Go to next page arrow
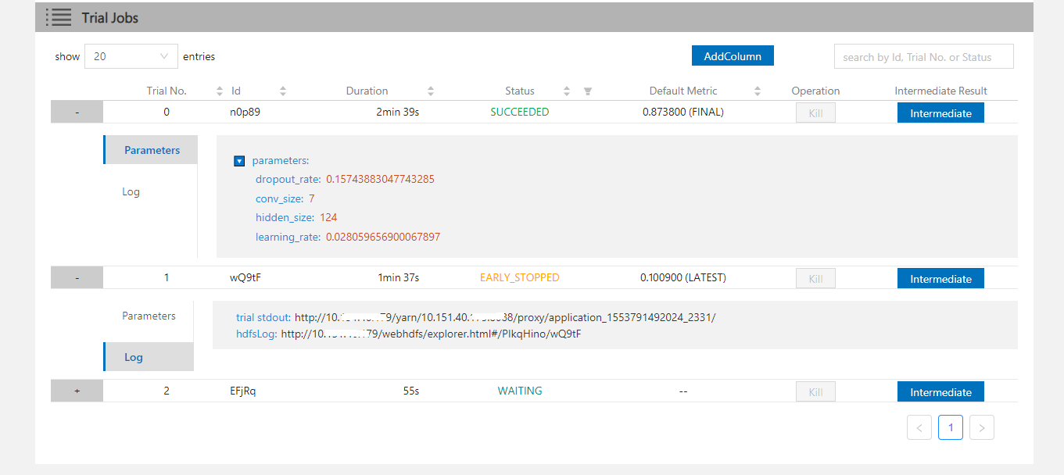The image size is (1064, 475). pyautogui.click(x=981, y=427)
